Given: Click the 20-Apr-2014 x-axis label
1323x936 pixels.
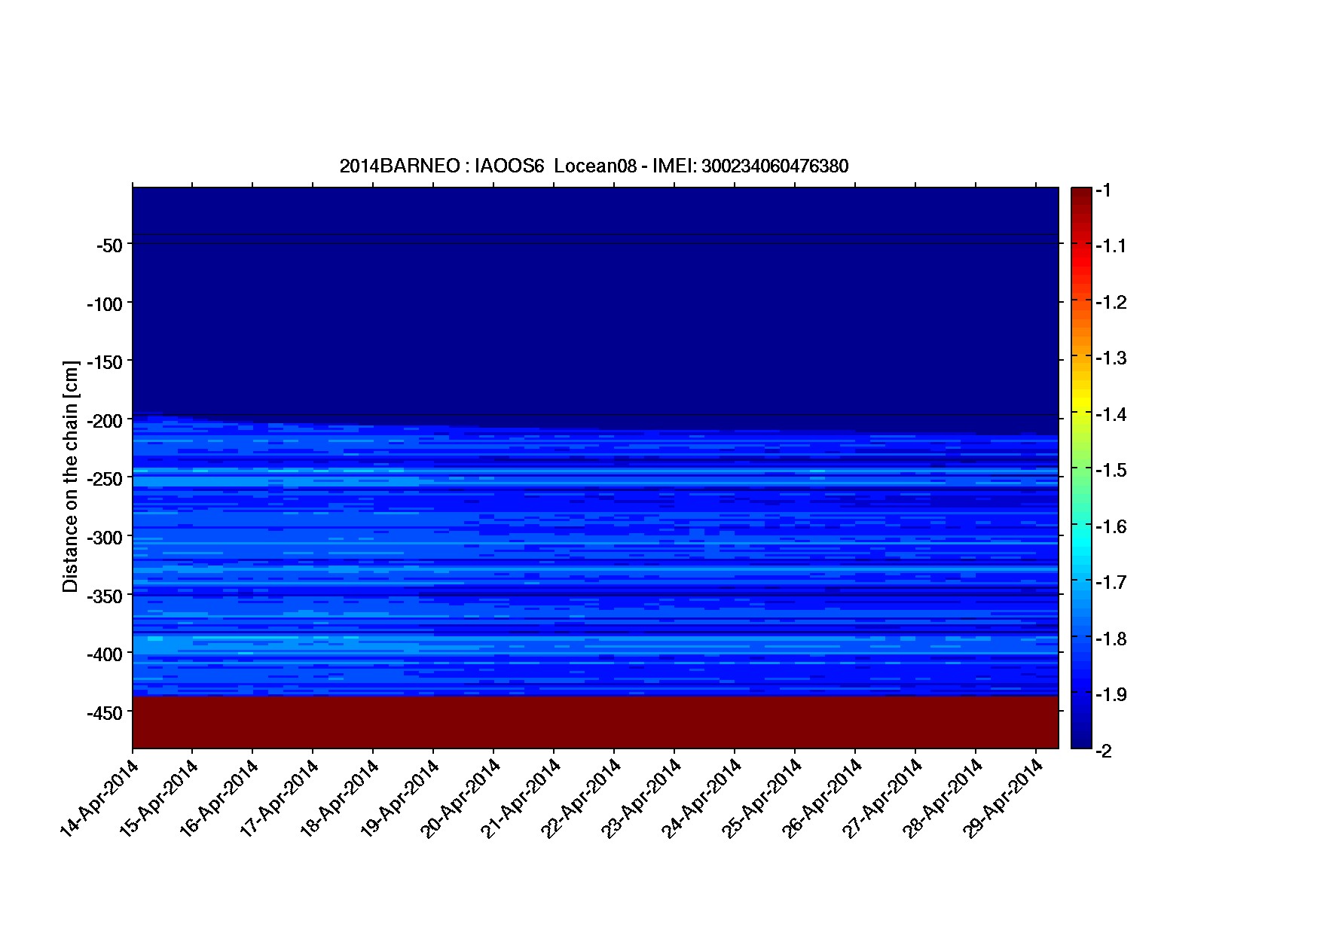Looking at the screenshot, I should 461,797.
